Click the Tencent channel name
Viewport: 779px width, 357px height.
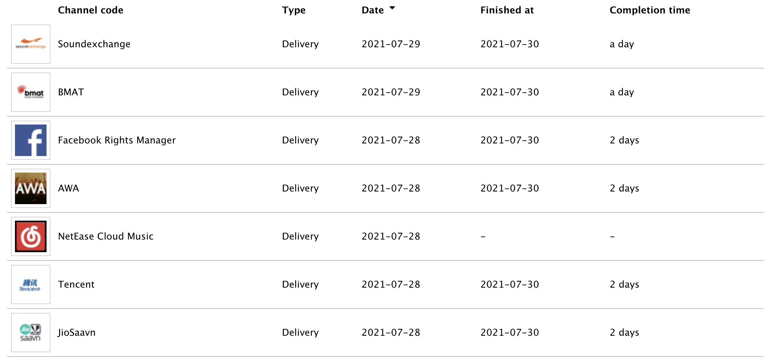coord(76,284)
